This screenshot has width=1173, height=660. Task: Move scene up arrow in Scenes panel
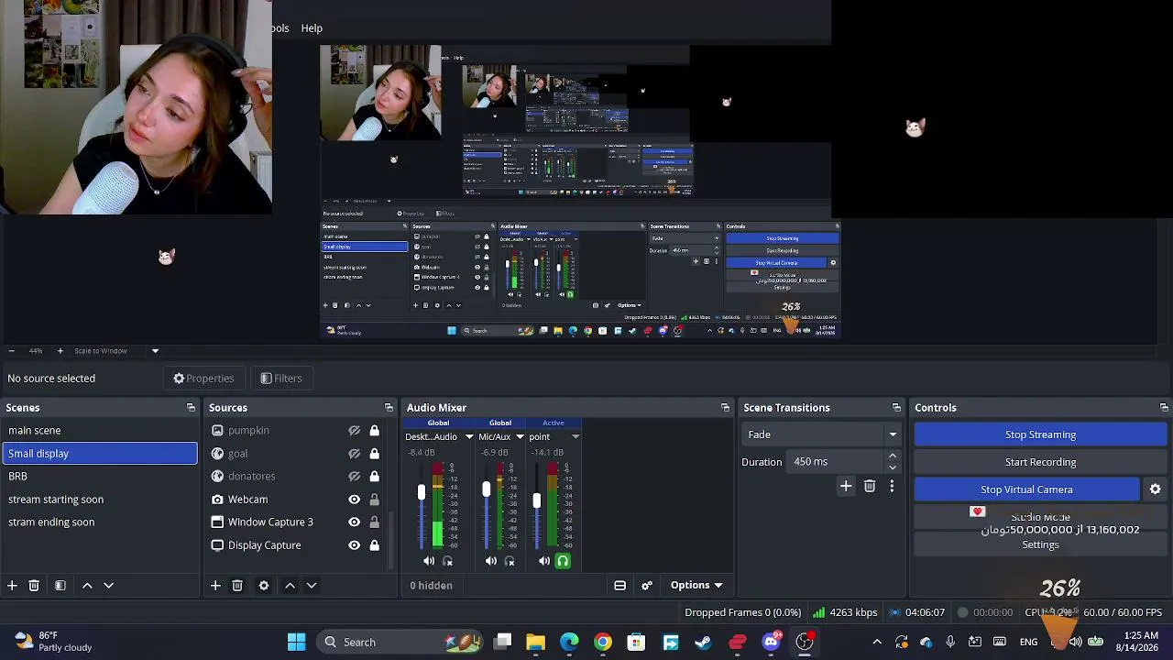[87, 585]
